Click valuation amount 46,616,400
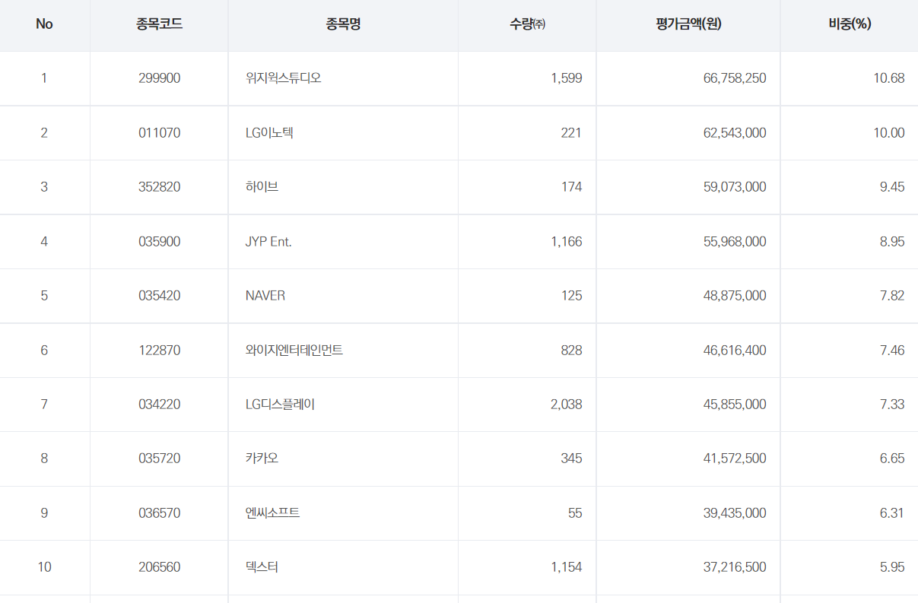Viewport: 918px width, 603px height. coord(735,351)
